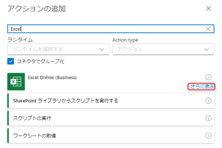Close the アクションの追加 panel
This screenshot has height=148, width=222.
point(208,9)
